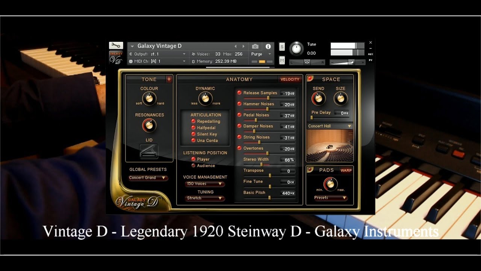The image size is (481, 271).
Task: Open the wrench instrument edit mode
Action: point(116,46)
